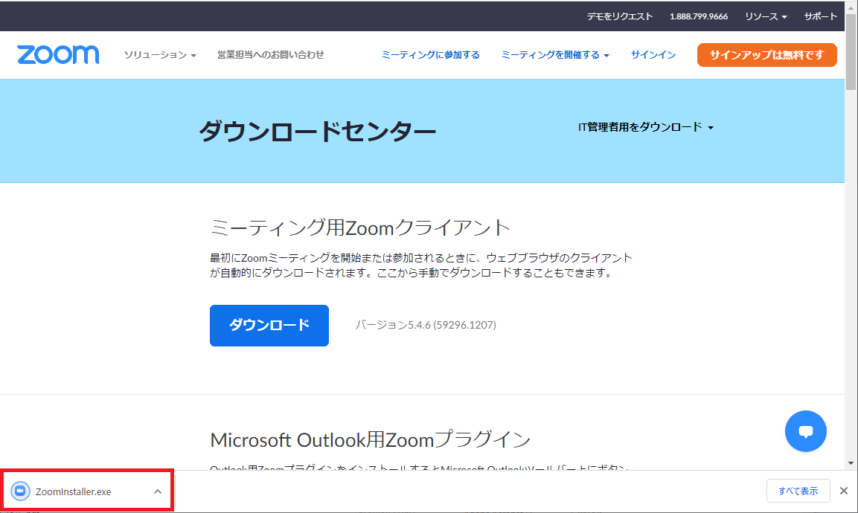This screenshot has width=858, height=513.
Task: Click サインアップは無料です button
Action: click(x=766, y=55)
